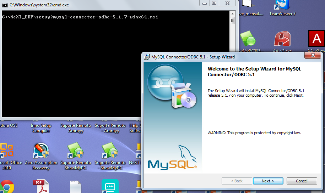Select the text document desktop icon
This screenshot has width=325, height=193.
[75, 187]
